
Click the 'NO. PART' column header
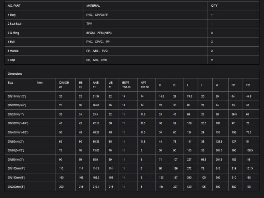14,6
